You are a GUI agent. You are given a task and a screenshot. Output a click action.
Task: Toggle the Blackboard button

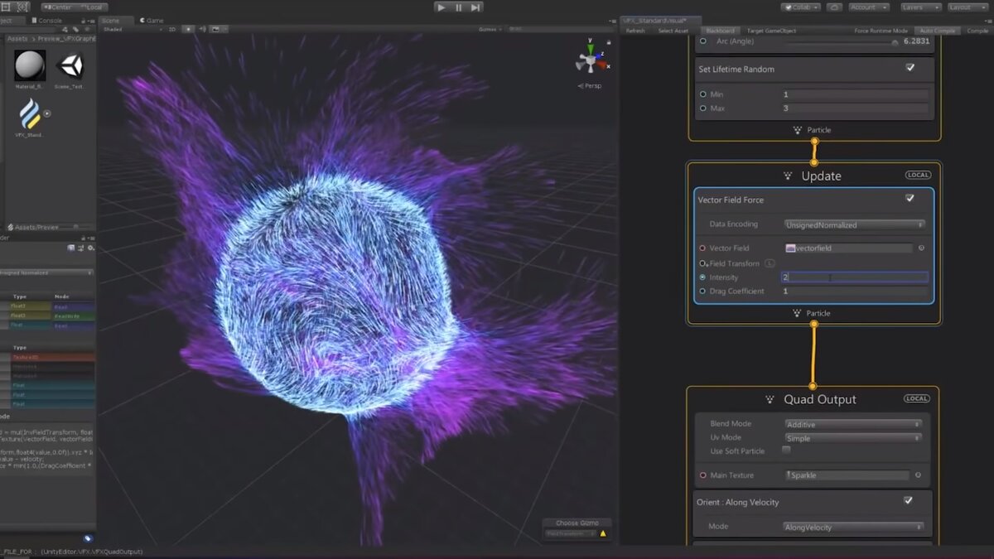tap(720, 31)
